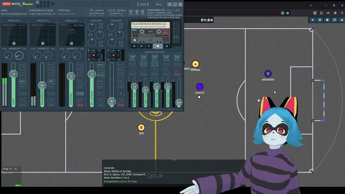Mute the A2 master bus
345x194 pixels.
click(144, 74)
